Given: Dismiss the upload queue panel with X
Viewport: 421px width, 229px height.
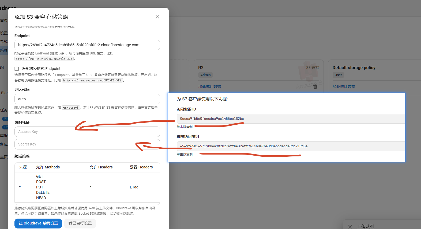Looking at the screenshot, I should [x=350, y=226].
